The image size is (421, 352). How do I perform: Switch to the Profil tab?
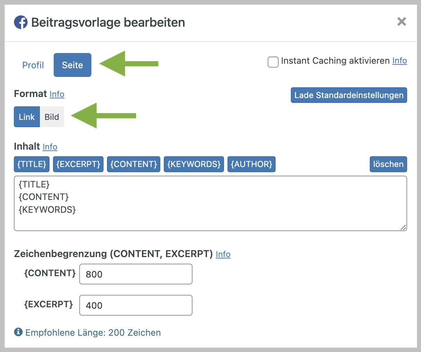(x=33, y=65)
